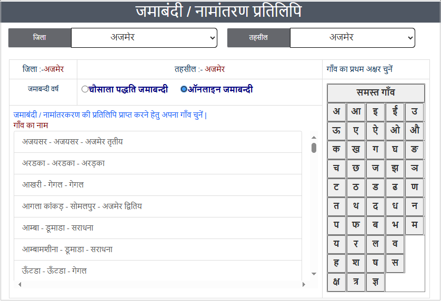Choose village letter ठ

tap(356, 188)
